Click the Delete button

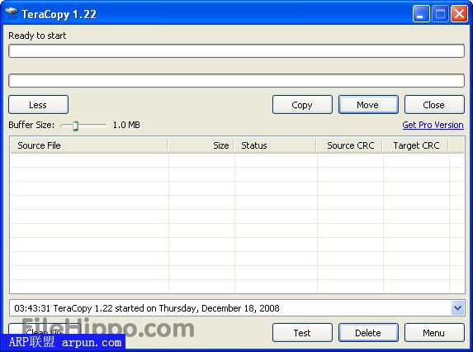point(368,333)
